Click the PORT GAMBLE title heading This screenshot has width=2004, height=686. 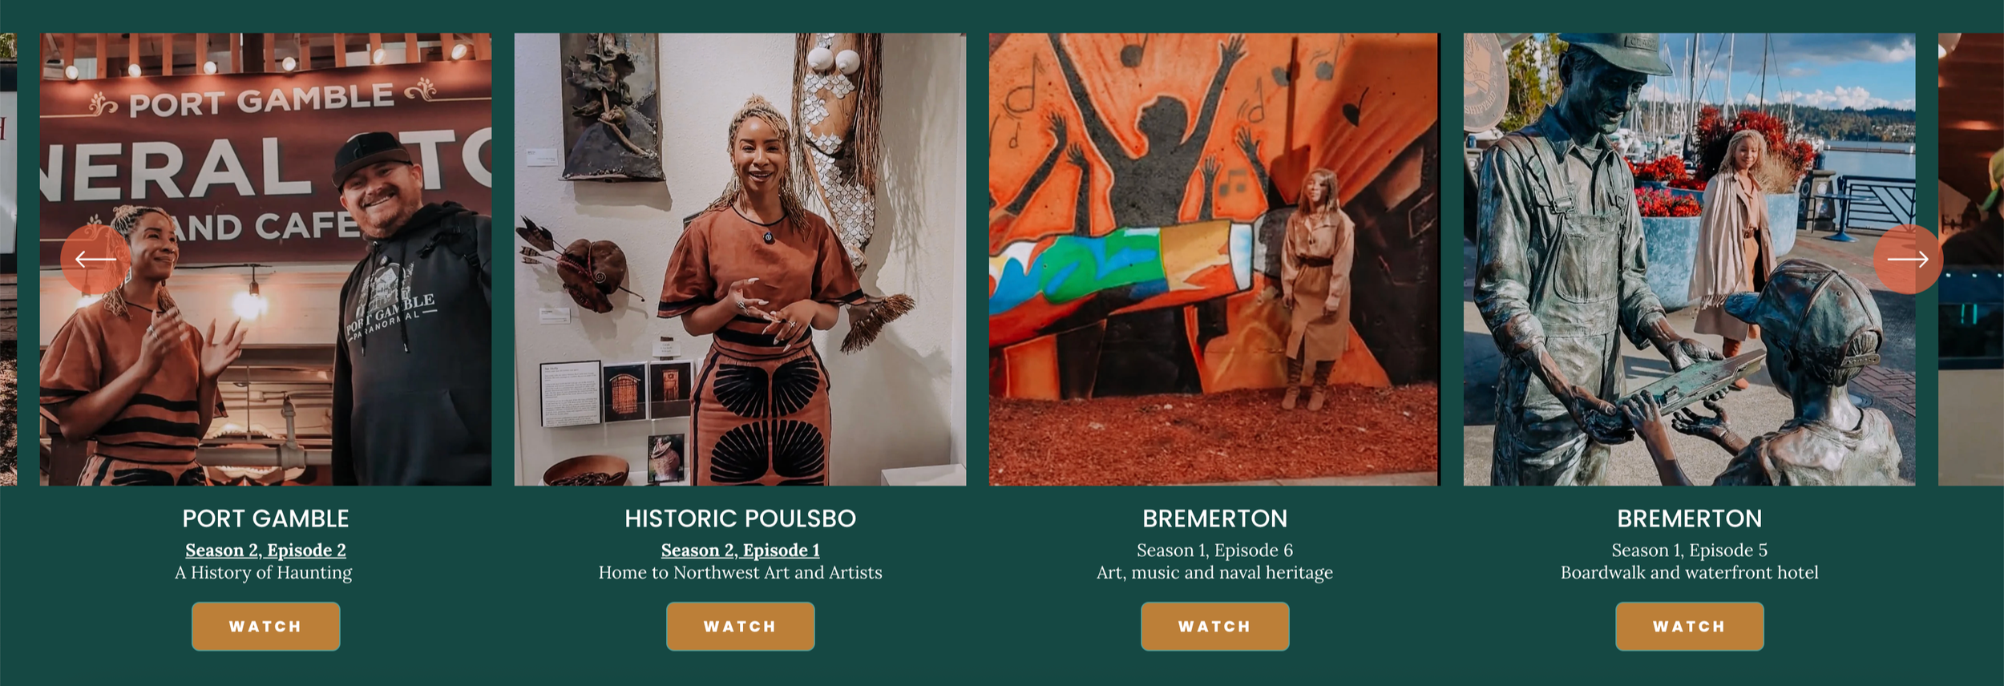coord(265,519)
